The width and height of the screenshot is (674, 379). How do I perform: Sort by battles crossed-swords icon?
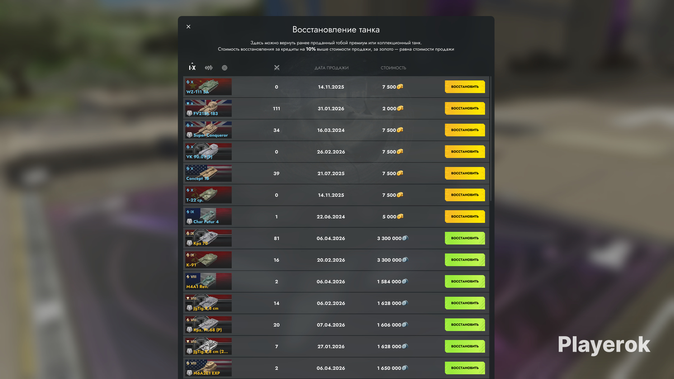pos(277,68)
